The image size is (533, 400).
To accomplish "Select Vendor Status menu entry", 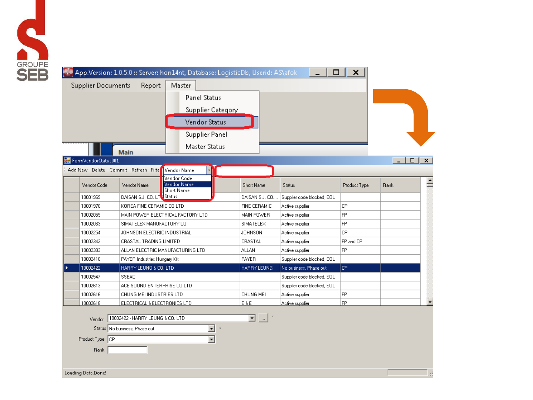I will 205,122.
